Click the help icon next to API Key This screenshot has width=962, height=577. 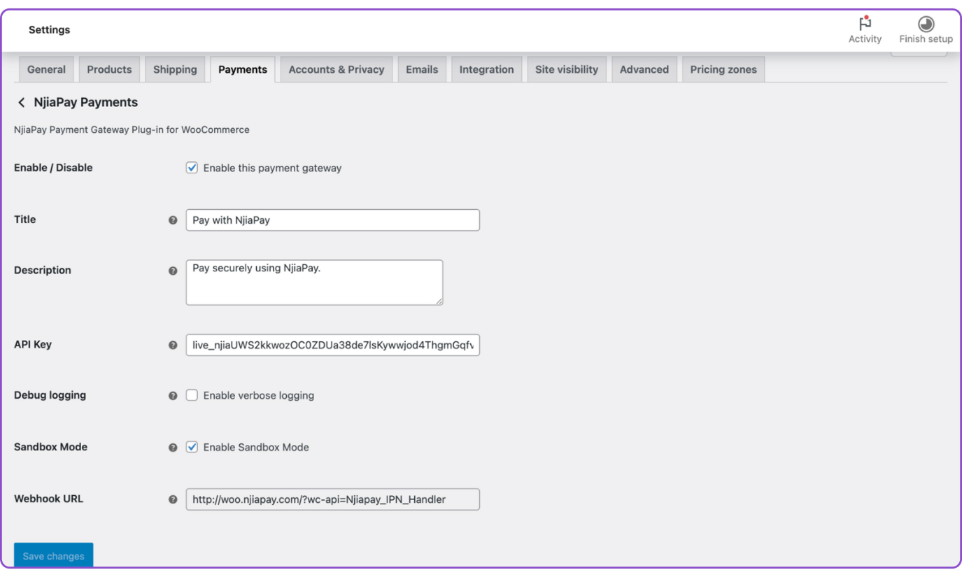pos(173,345)
